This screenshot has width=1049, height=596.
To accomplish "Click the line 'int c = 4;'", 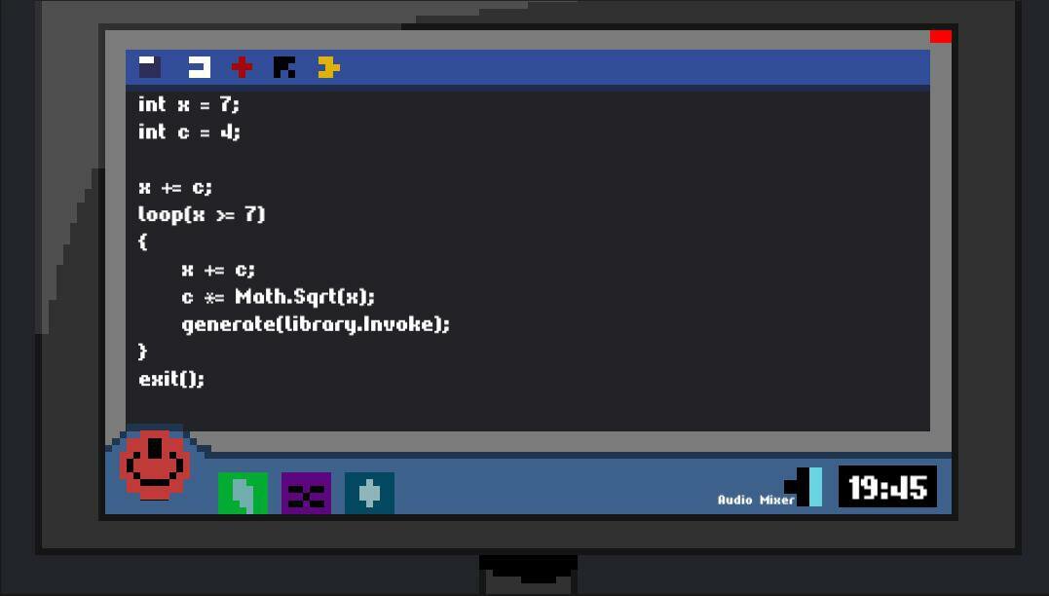I will (189, 131).
